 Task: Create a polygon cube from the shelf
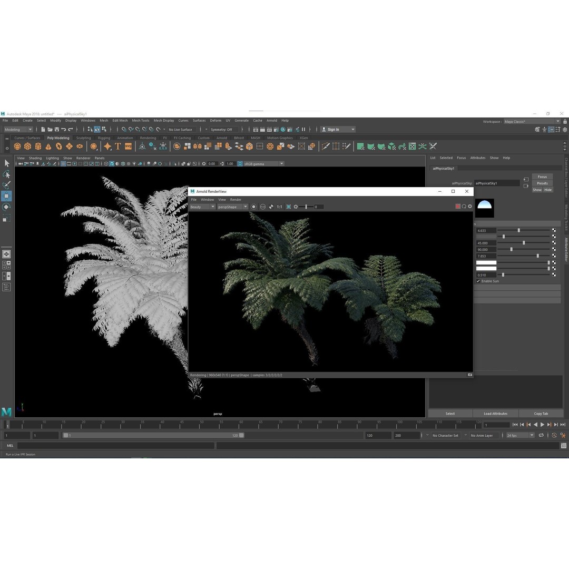point(27,146)
